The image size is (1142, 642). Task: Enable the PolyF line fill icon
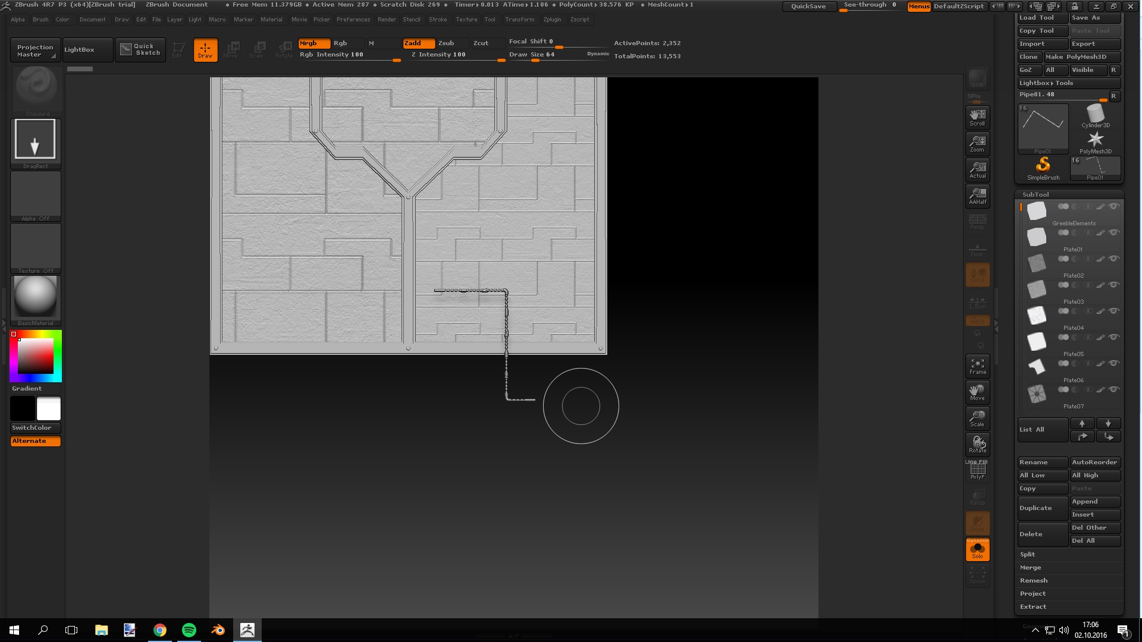[977, 471]
